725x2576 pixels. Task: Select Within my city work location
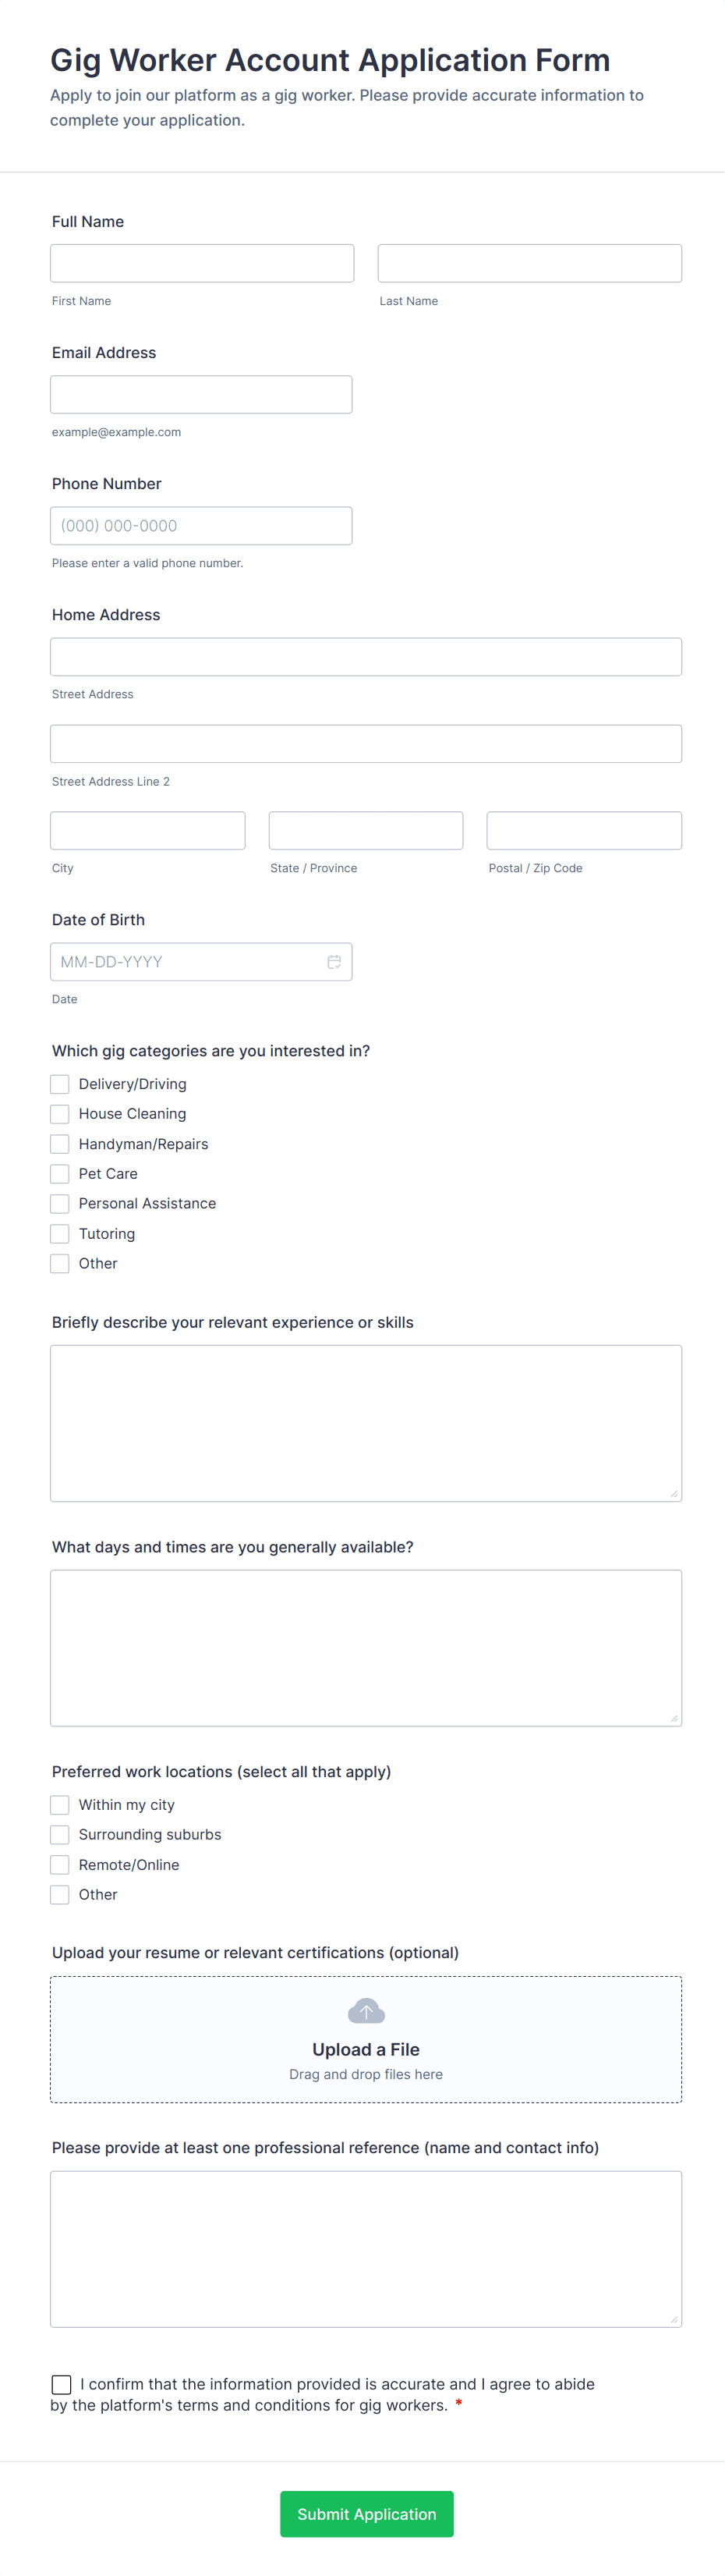click(x=60, y=1805)
